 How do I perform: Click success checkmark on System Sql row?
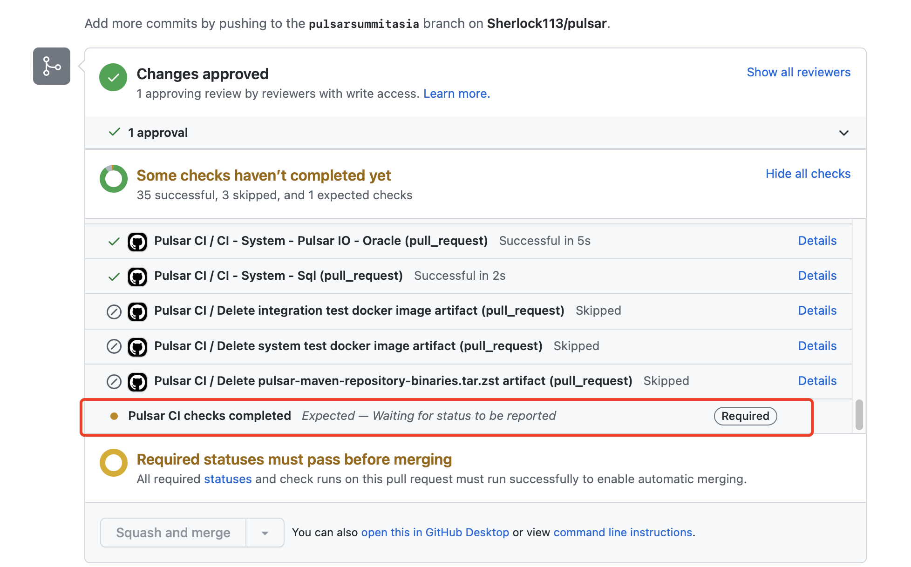(x=114, y=277)
